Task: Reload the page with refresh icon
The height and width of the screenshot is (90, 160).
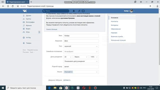Action: click(13, 6)
